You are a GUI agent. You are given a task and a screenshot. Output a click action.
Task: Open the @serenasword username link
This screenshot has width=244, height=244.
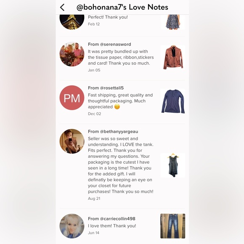pos(115,44)
